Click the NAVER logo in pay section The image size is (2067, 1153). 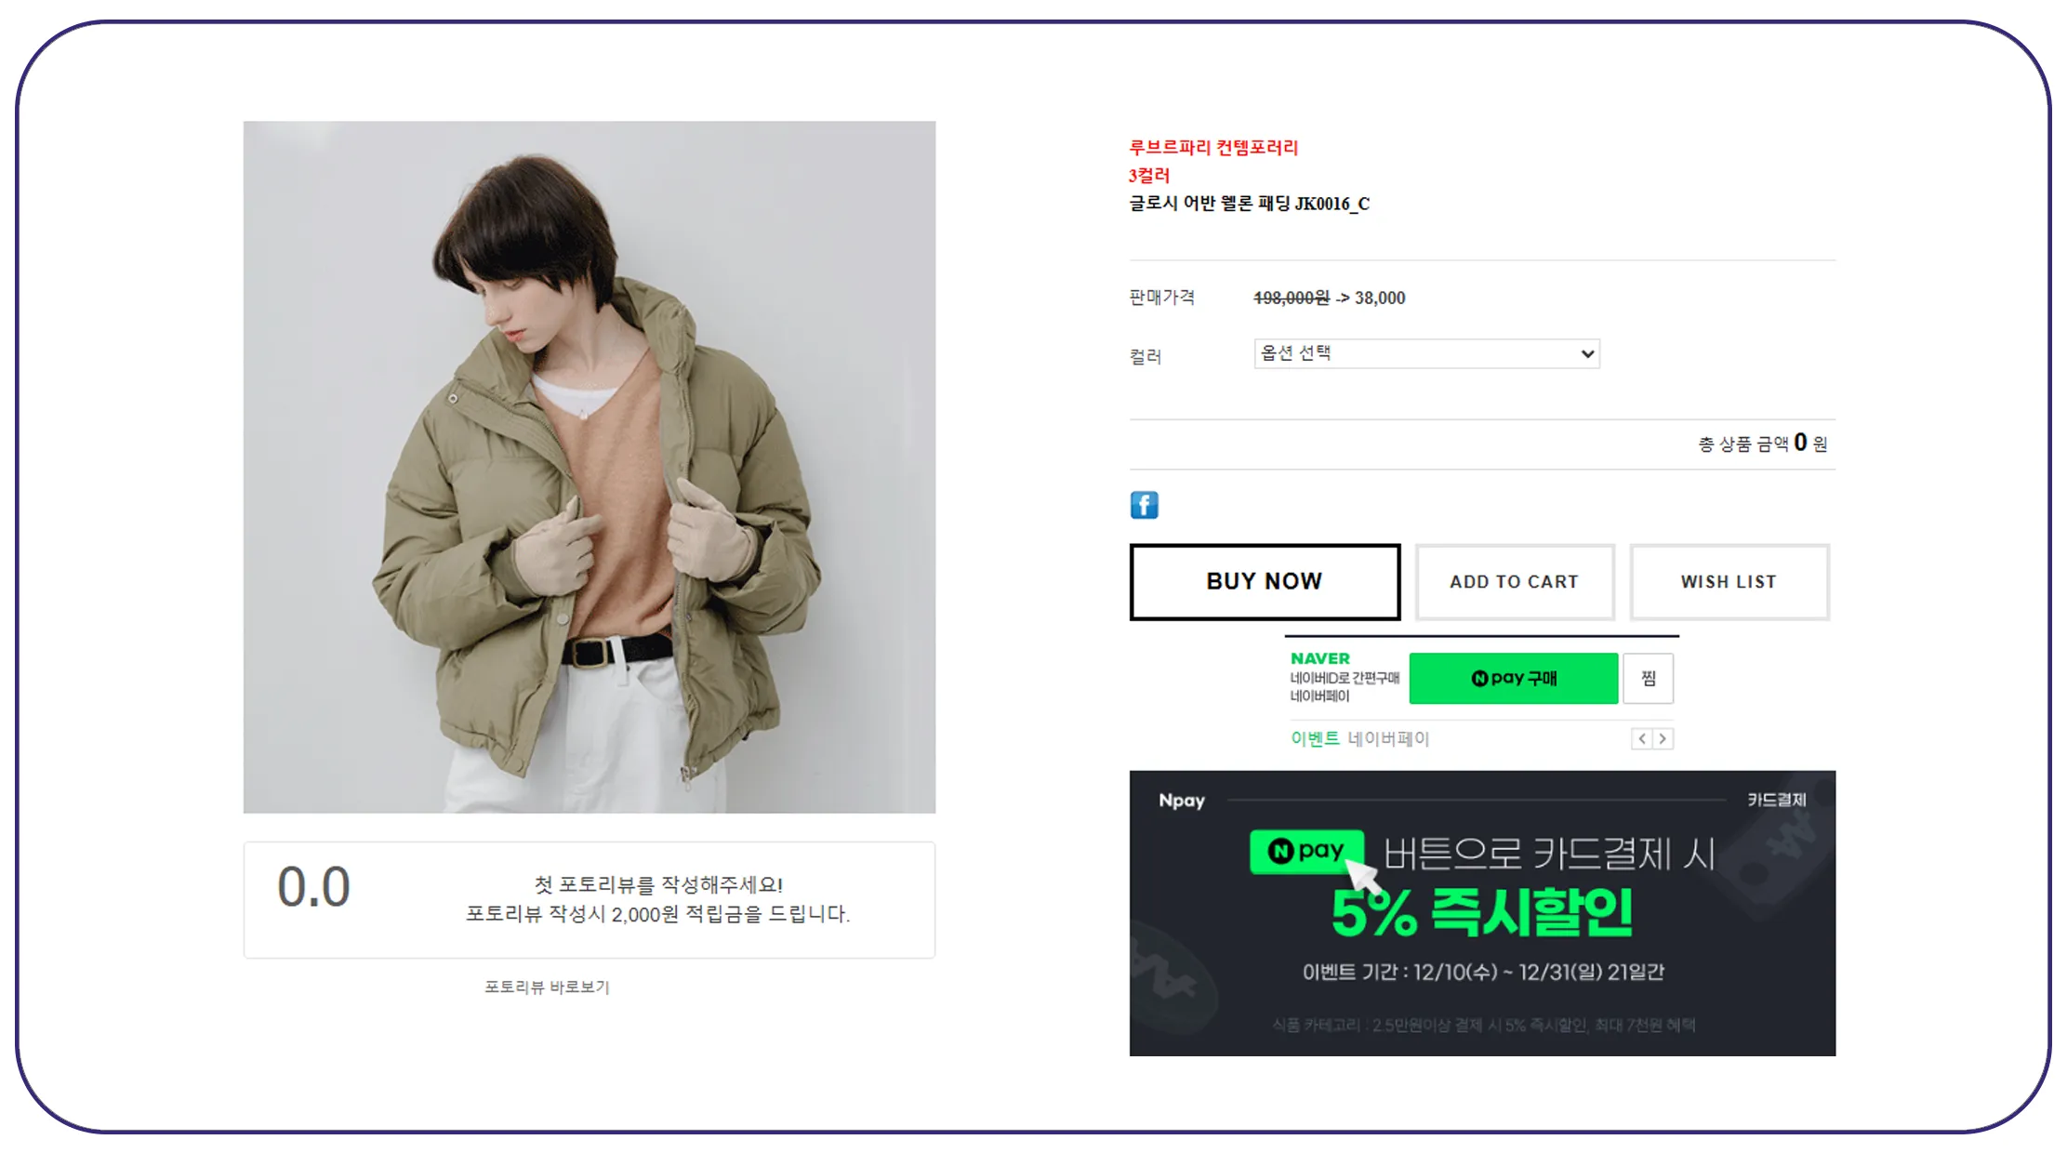(1319, 658)
